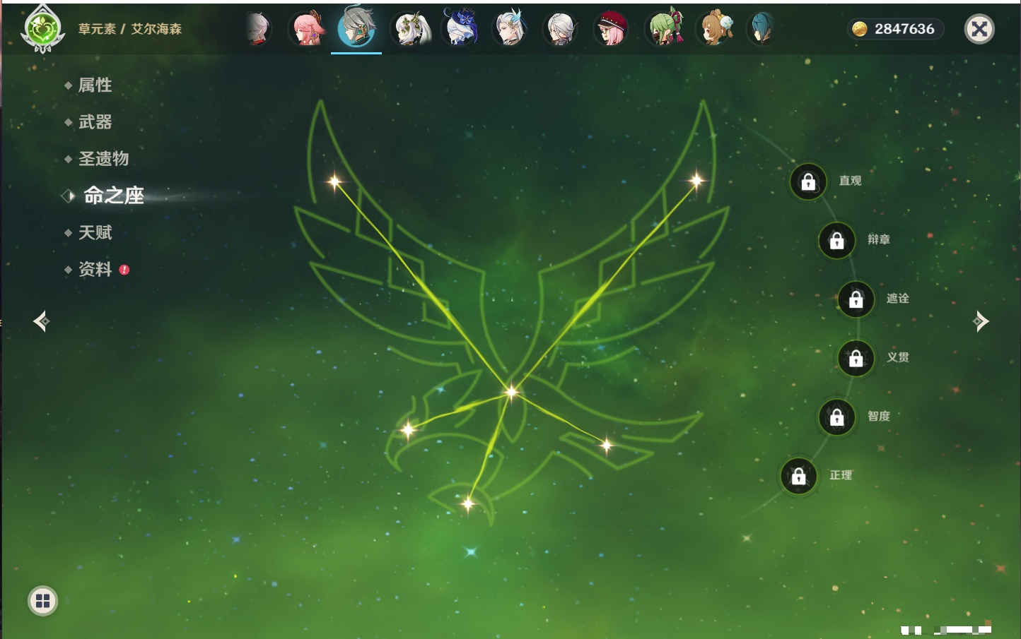Open the locked 义贯 constellation node
Image resolution: width=1021 pixels, height=639 pixels.
[856, 358]
